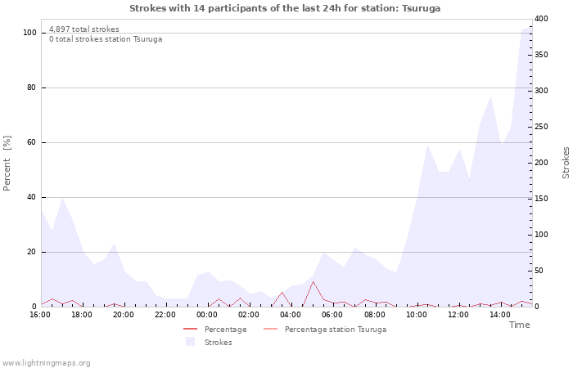Click the 80 percent axis label
The height and width of the screenshot is (368, 573).
(x=31, y=88)
